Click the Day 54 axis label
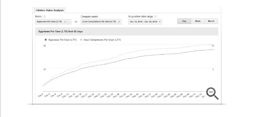This screenshot has width=253, height=117. click(x=154, y=95)
